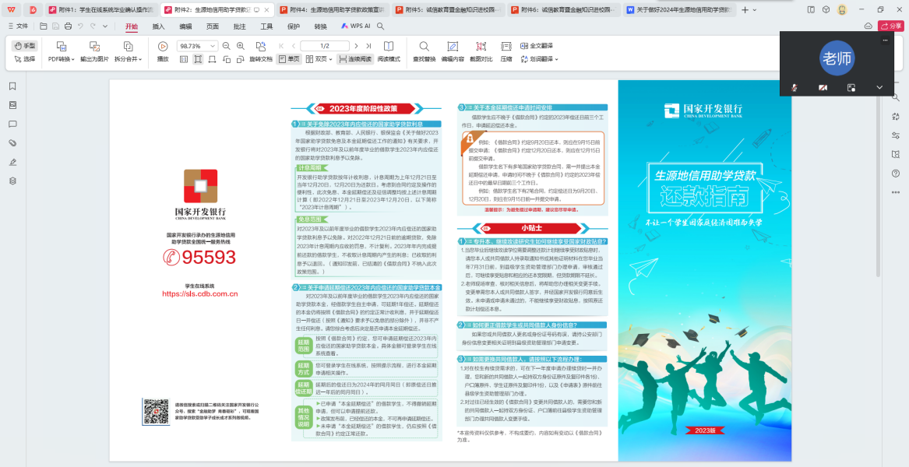Expand the PDF转换 dropdown

click(62, 59)
